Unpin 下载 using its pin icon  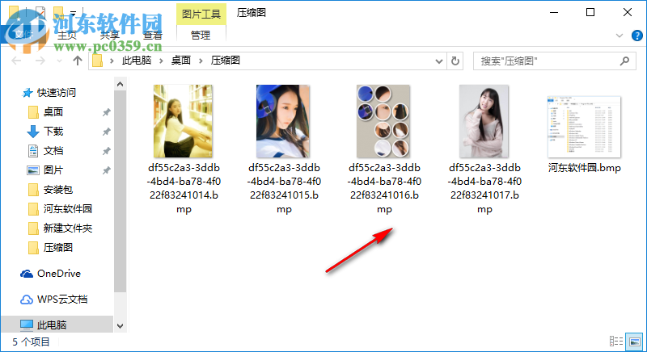tap(107, 132)
